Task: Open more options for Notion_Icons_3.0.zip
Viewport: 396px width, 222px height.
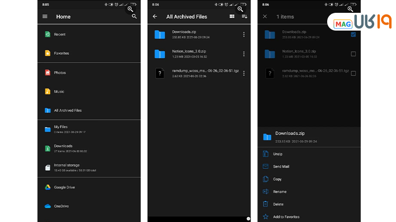Action: (244, 54)
